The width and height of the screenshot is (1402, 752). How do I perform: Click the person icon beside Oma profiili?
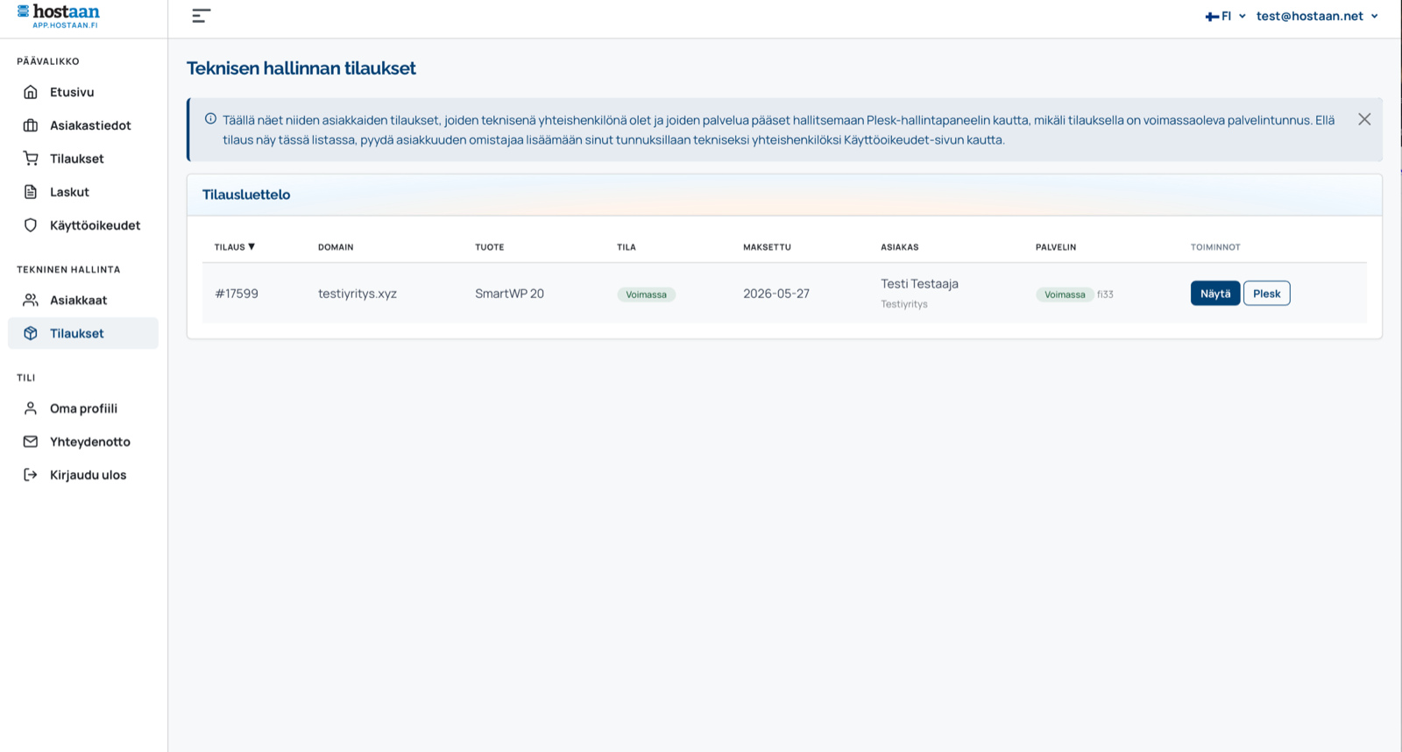(x=31, y=408)
